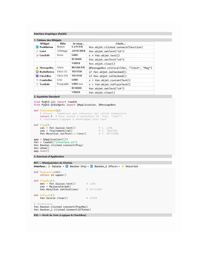Click the code 'x = fen.objet.toPlainText()'
This screenshot has width=206, height=275.
pos(110,84)
